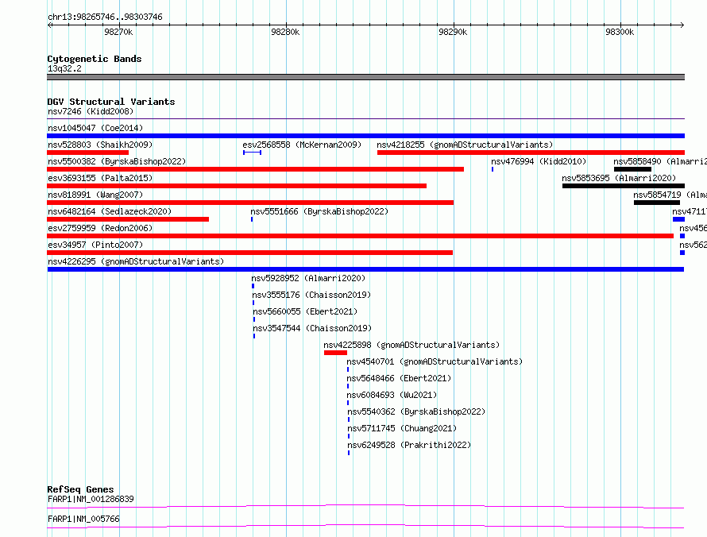
Task: Click the nsv476994 (Kidd2010) variant label
Action: click(539, 161)
